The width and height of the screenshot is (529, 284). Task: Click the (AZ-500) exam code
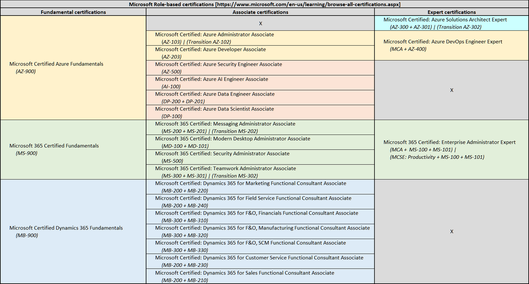171,72
